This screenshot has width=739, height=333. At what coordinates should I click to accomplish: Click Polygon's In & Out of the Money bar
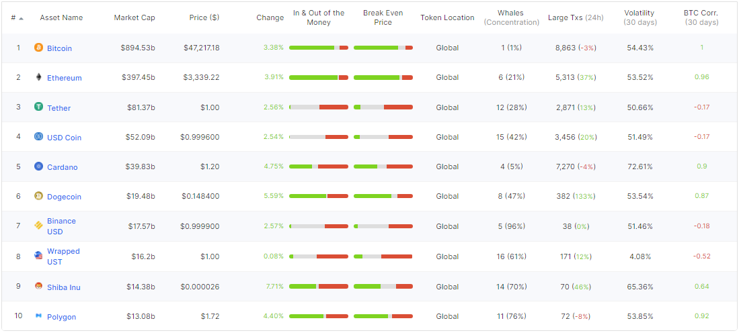coord(319,316)
